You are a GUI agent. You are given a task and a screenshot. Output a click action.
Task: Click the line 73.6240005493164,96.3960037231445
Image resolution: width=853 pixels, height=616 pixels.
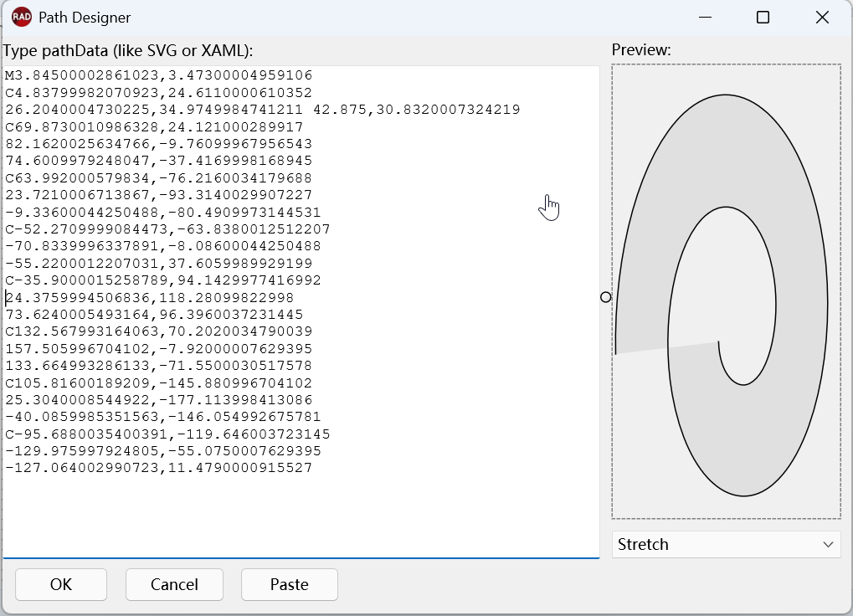click(x=155, y=314)
